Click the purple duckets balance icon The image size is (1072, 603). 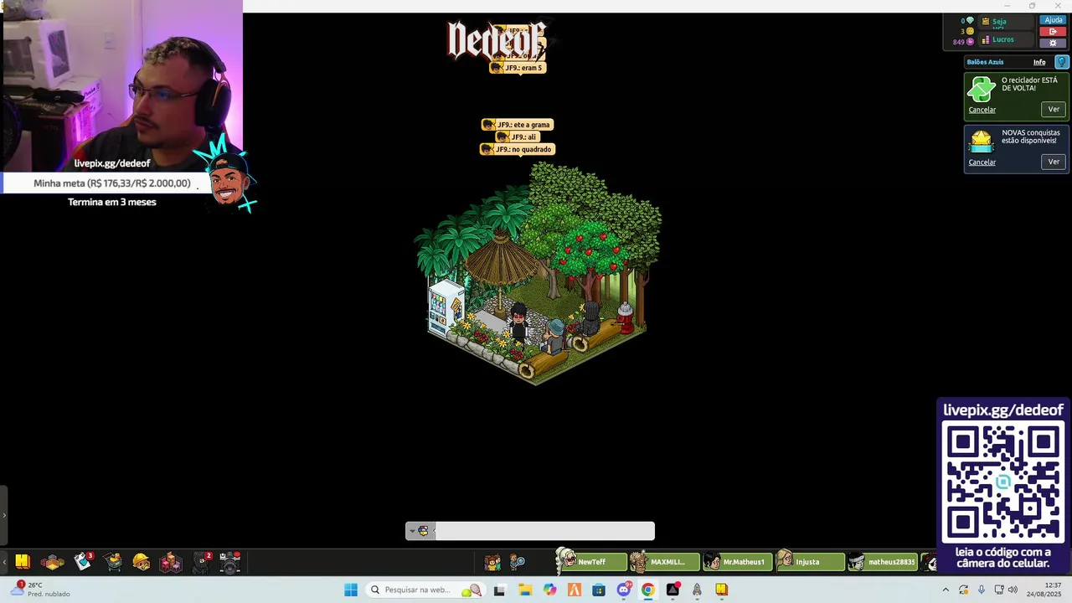click(x=970, y=42)
